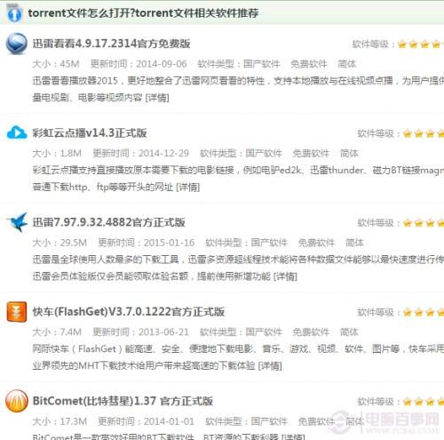Click [详情] link under FlashGet description
This screenshot has width=444, height=440.
tap(270, 366)
